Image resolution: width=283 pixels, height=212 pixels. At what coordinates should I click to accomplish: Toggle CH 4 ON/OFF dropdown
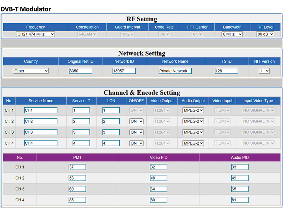tap(136, 143)
